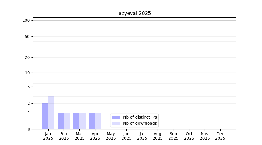This screenshot has height=145, width=262.
Task: Select the April distinct IPs bar
Action: click(x=92, y=121)
